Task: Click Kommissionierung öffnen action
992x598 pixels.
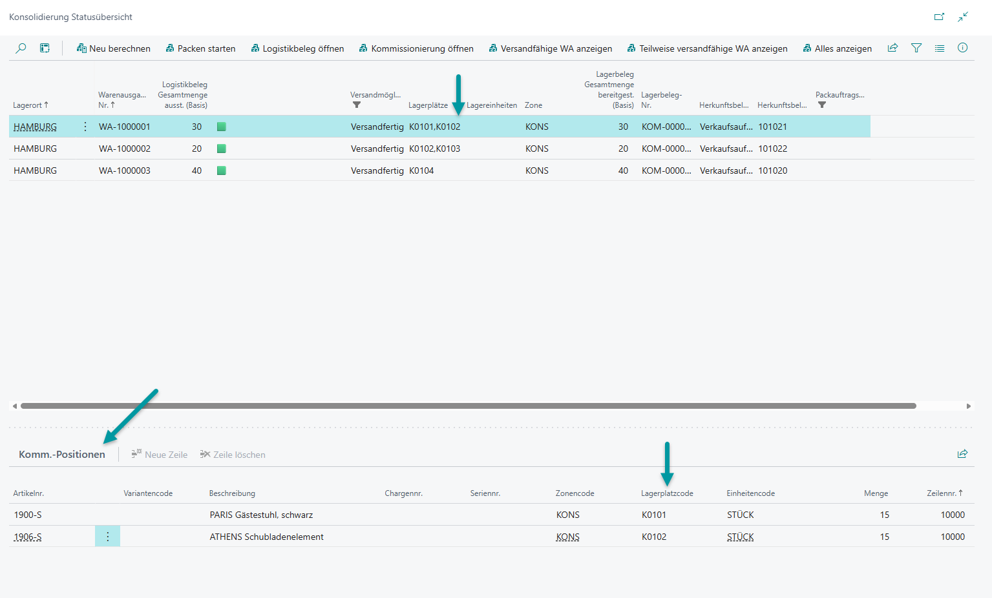Action: coord(416,48)
